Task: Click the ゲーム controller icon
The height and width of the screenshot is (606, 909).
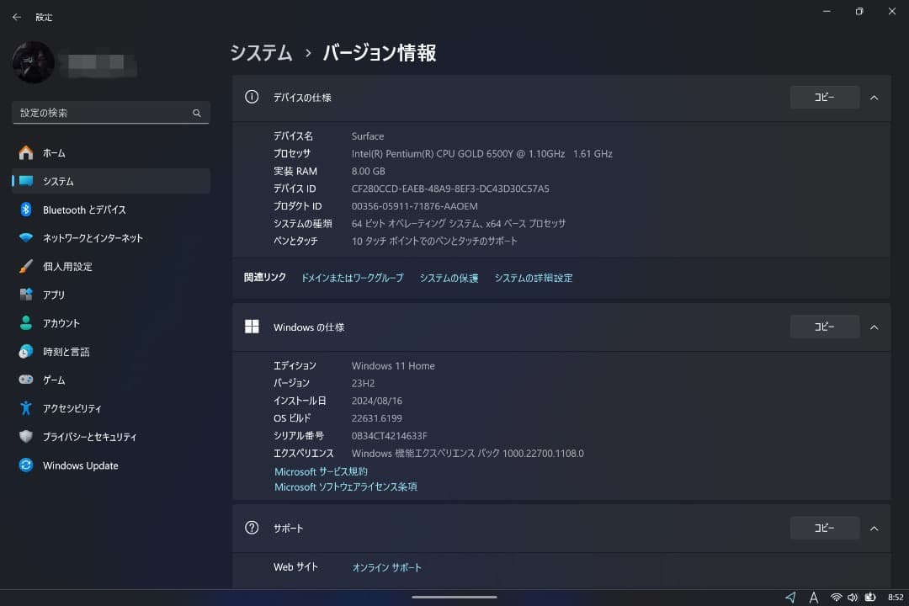Action: 26,380
